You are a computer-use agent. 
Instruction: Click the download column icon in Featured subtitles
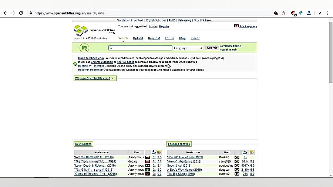(245, 152)
